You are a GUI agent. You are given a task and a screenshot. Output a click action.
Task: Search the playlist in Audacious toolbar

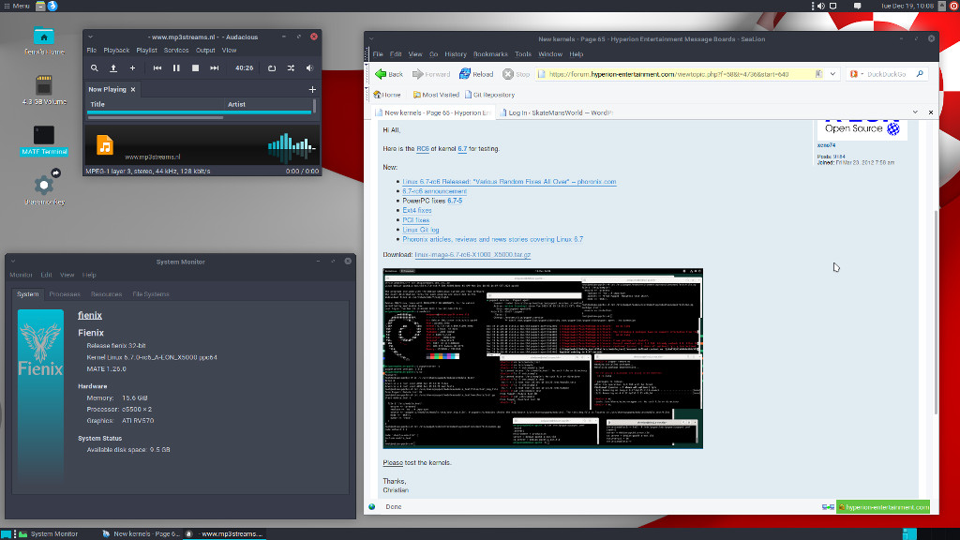(95, 67)
